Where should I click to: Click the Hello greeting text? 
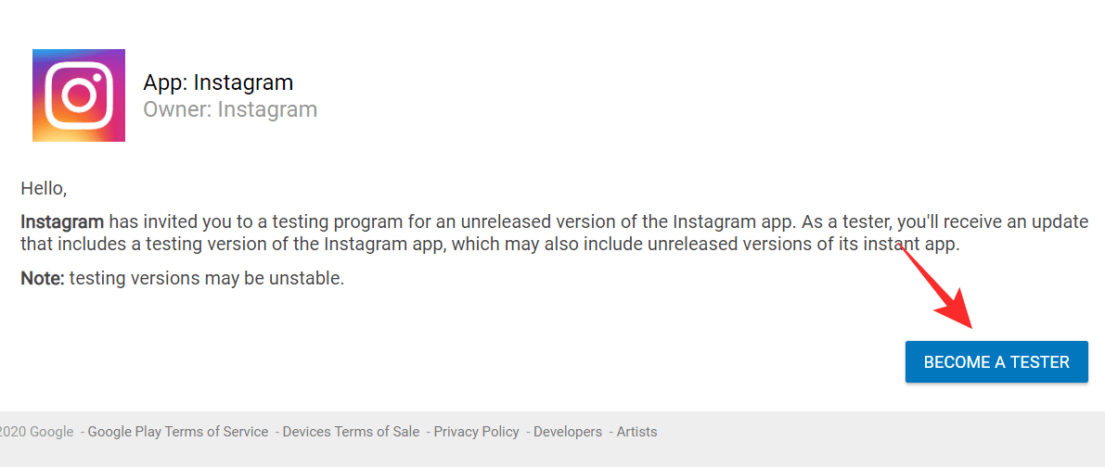point(44,189)
